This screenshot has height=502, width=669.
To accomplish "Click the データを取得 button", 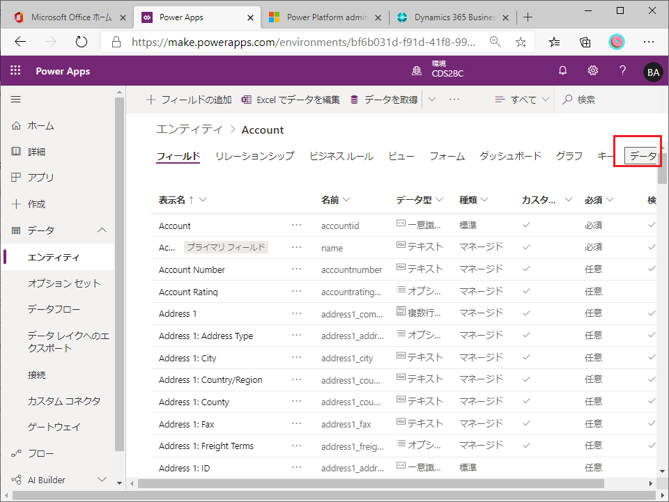I will [384, 100].
